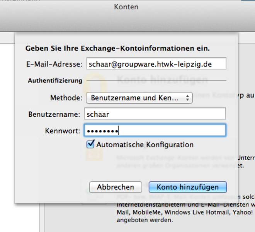Uncheck Automatische Konfiguration checkbox

point(90,144)
